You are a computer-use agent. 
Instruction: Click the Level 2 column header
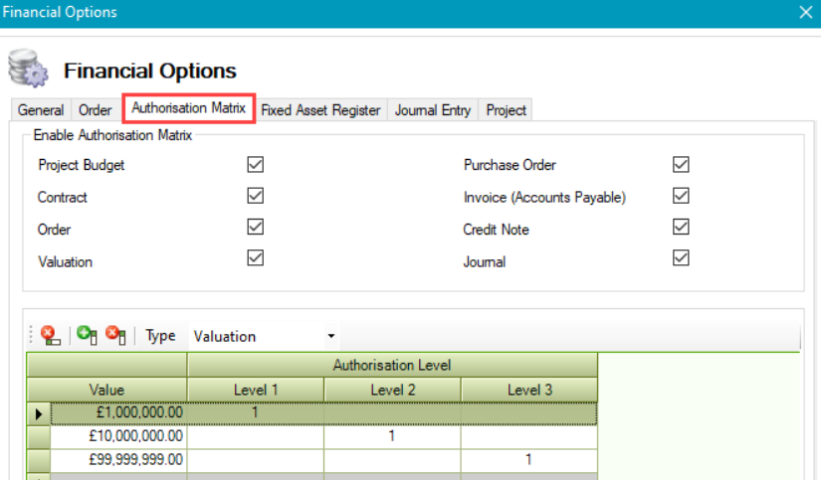tap(392, 390)
